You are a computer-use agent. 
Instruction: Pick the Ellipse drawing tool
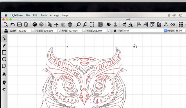[4, 59]
